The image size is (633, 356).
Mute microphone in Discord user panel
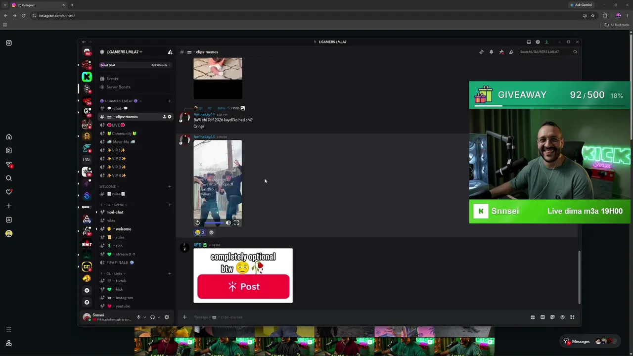click(x=138, y=317)
